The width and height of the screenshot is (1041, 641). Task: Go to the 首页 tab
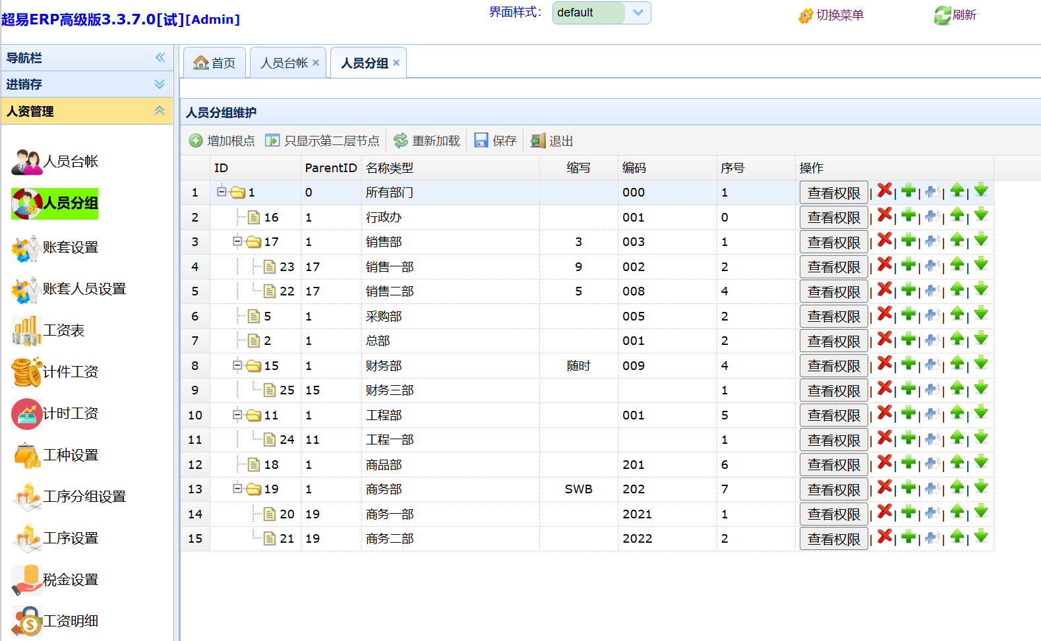pyautogui.click(x=215, y=63)
